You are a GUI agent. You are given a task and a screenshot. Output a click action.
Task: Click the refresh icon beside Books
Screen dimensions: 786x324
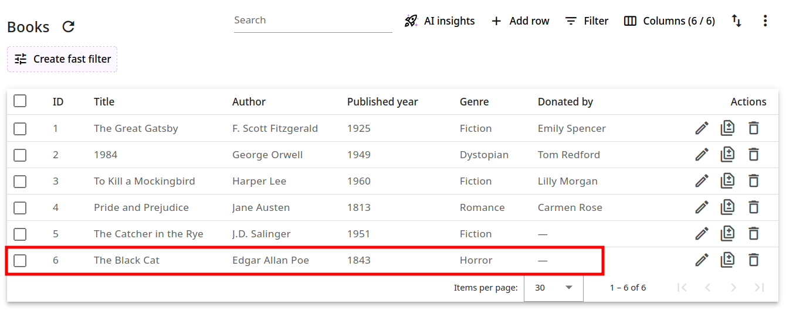(x=69, y=27)
